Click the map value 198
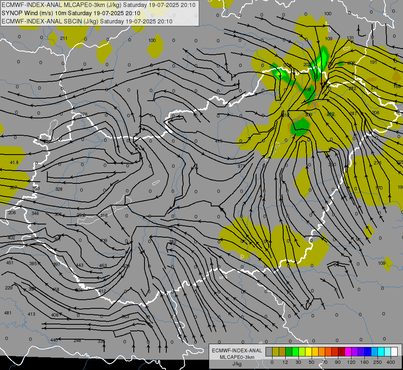403x370 pixels. click(307, 90)
